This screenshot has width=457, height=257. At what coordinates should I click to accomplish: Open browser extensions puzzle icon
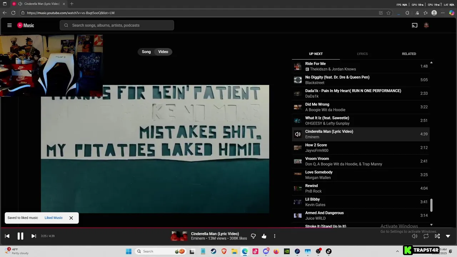click(407, 13)
